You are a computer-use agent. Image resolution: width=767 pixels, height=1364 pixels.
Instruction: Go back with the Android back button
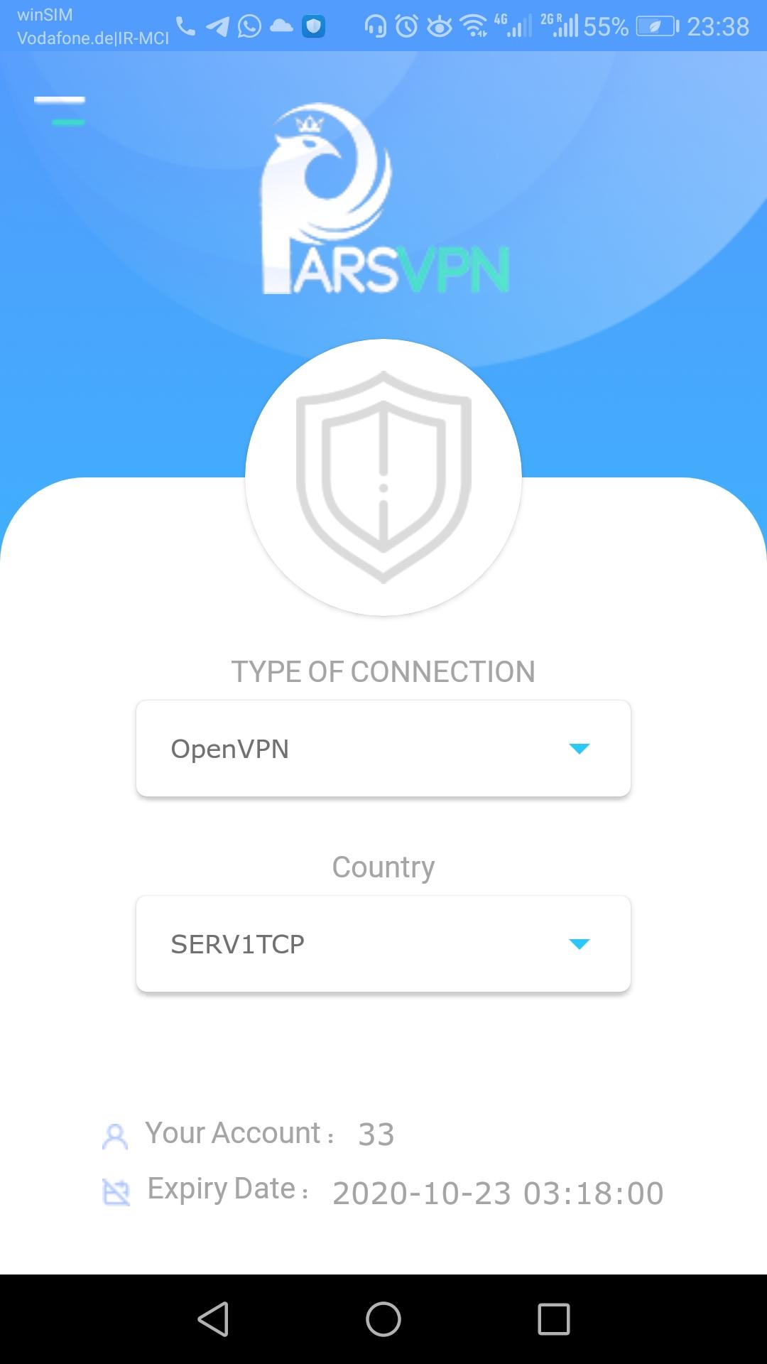pyautogui.click(x=213, y=1319)
